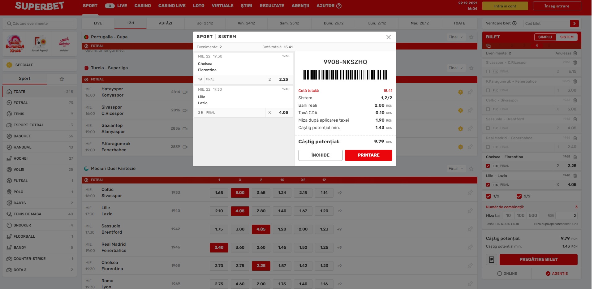This screenshot has height=289, width=594.
Task: Select TENIS in the sport sidebar
Action: (x=40, y=114)
